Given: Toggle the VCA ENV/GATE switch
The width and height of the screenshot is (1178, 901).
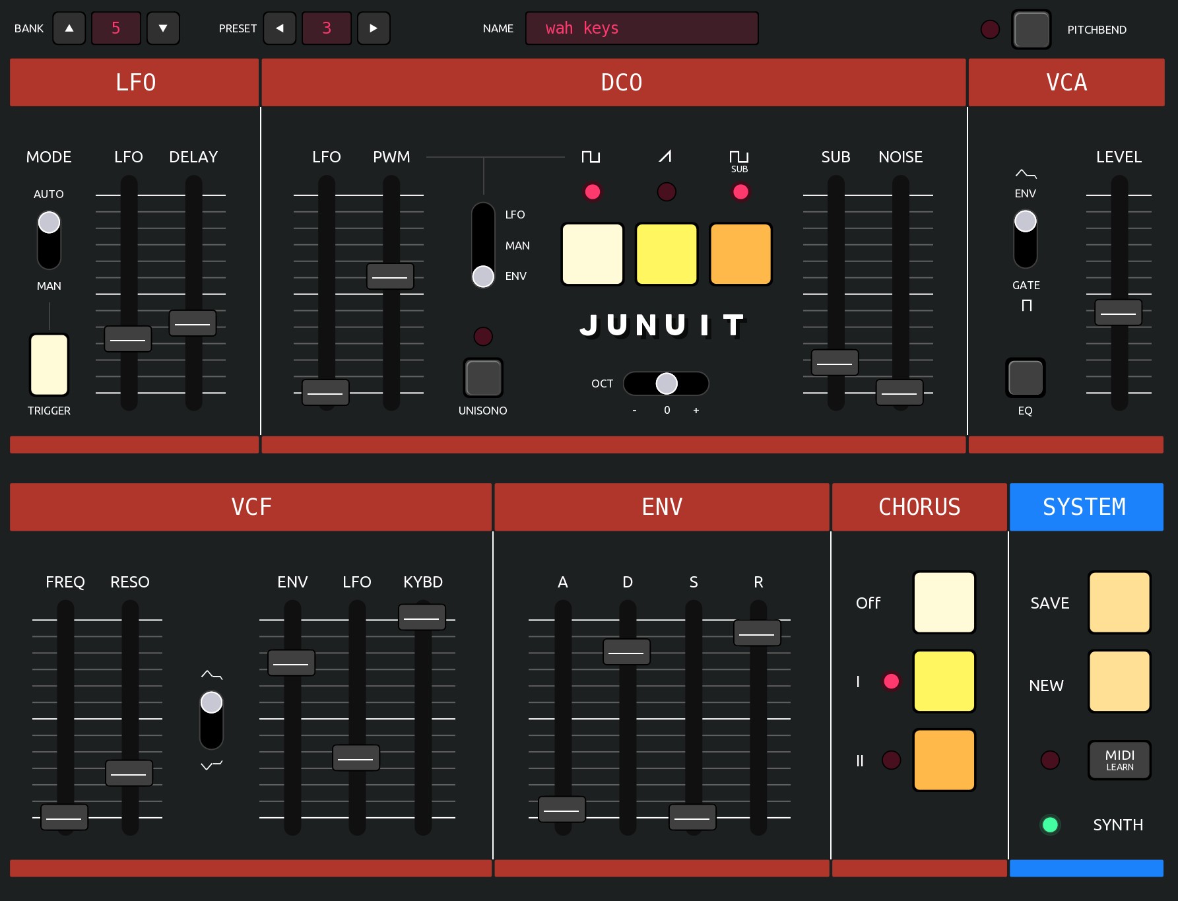Looking at the screenshot, I should [1025, 239].
